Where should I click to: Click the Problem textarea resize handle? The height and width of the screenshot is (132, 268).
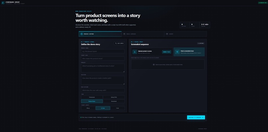pyautogui.click(x=124, y=71)
